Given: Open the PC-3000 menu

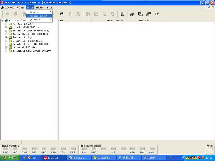Looking at the screenshot, I should click(x=10, y=8).
